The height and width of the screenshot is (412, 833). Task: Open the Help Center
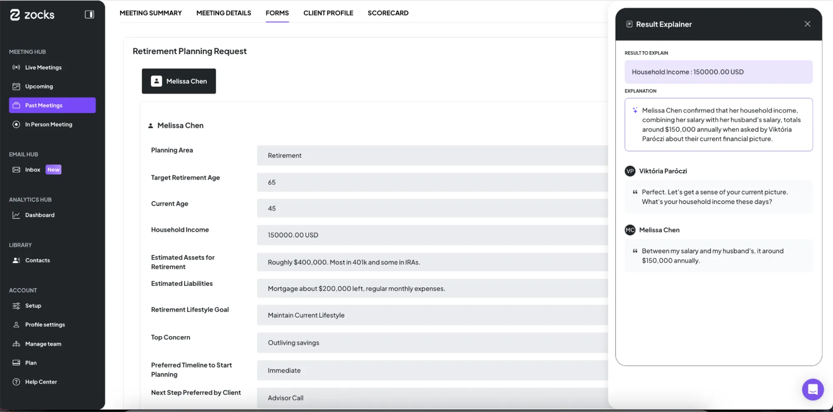coord(40,382)
